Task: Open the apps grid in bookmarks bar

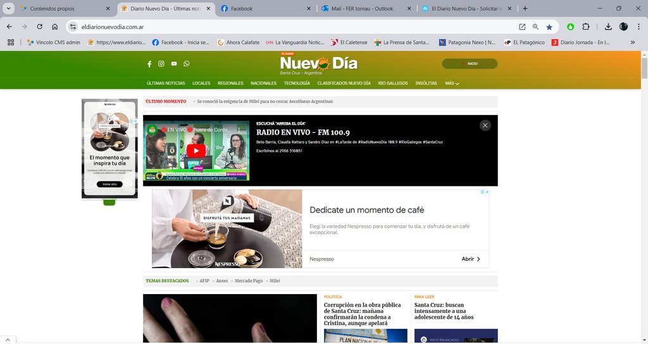Action: [x=11, y=42]
